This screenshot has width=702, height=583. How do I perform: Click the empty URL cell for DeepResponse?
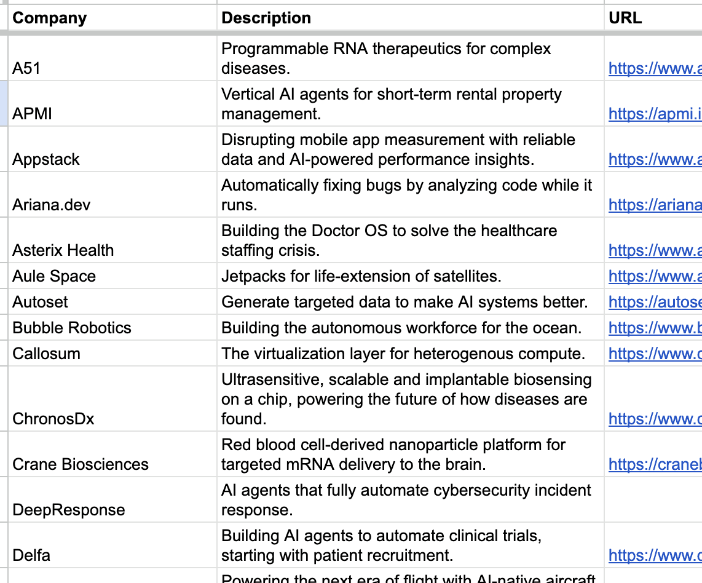click(653, 500)
